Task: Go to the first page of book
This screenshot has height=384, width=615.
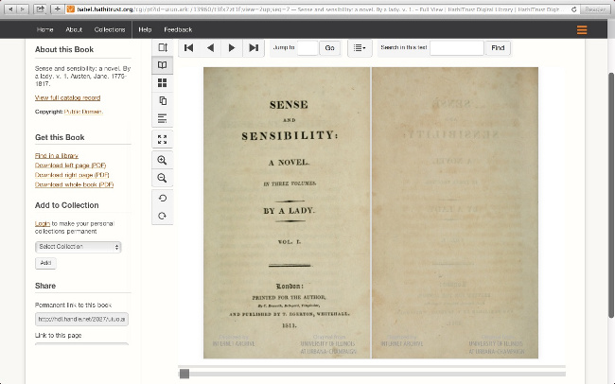Action: point(189,47)
